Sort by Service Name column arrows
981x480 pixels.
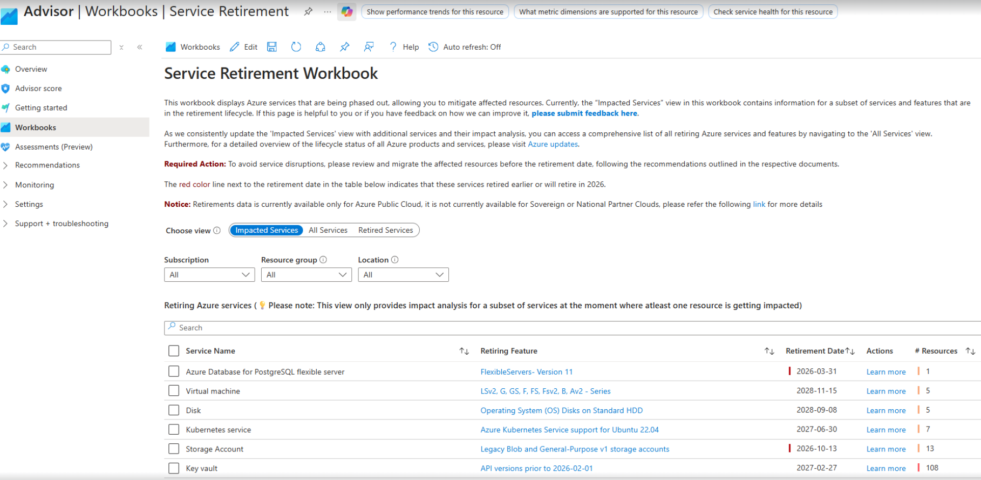(464, 351)
